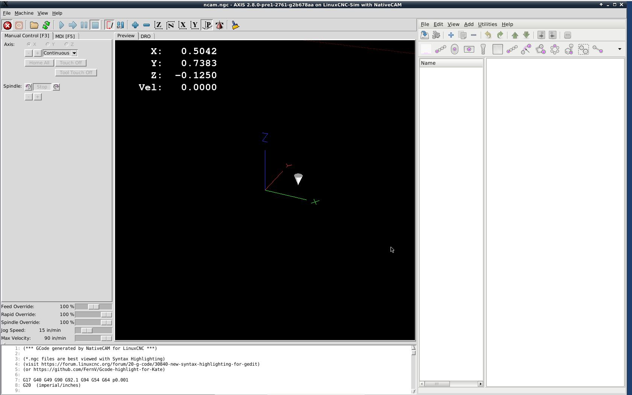Increase spindle speed with plus button
The image size is (632, 395).
pyautogui.click(x=38, y=97)
